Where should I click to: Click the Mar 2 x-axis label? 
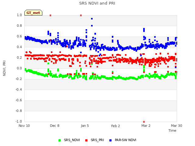coord(146,126)
